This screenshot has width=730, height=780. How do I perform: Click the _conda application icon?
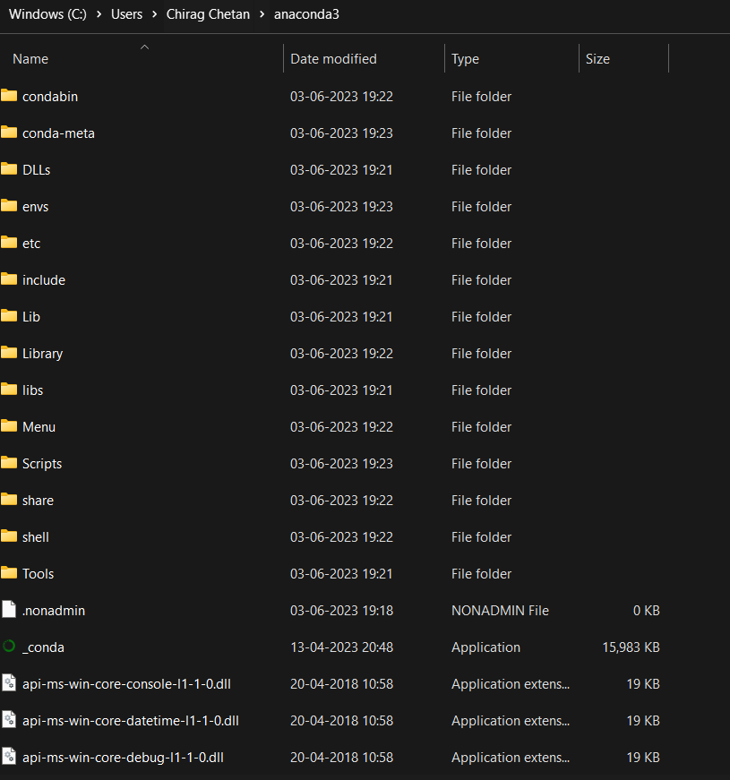(x=11, y=647)
